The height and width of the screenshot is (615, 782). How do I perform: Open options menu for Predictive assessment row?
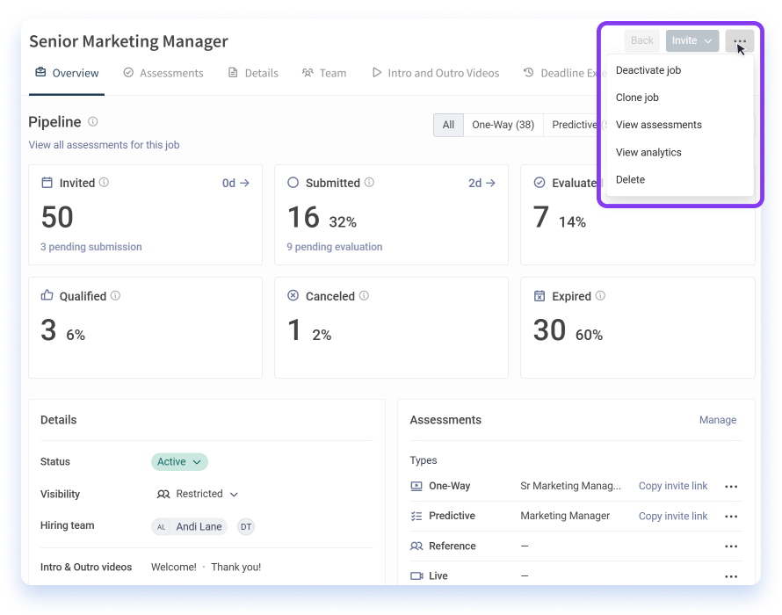pos(731,517)
